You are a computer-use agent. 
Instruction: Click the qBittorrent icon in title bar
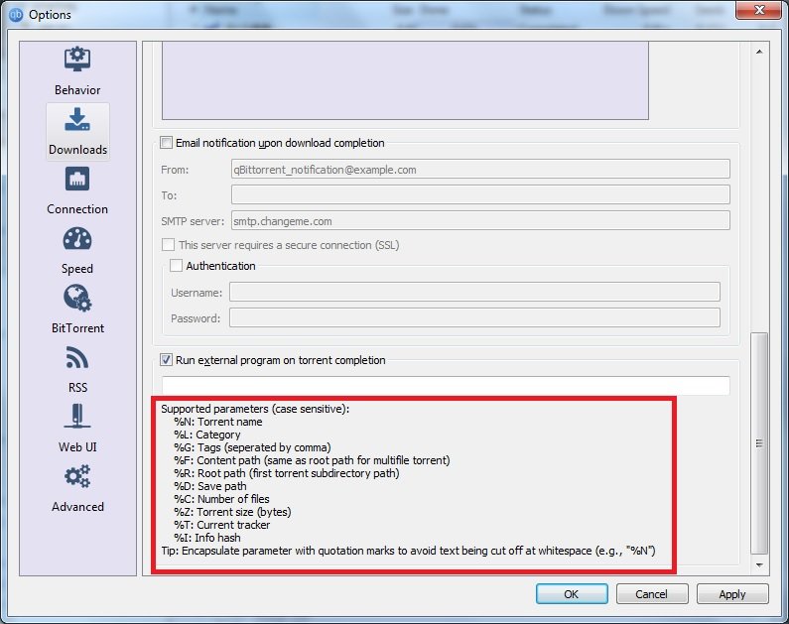[15, 15]
